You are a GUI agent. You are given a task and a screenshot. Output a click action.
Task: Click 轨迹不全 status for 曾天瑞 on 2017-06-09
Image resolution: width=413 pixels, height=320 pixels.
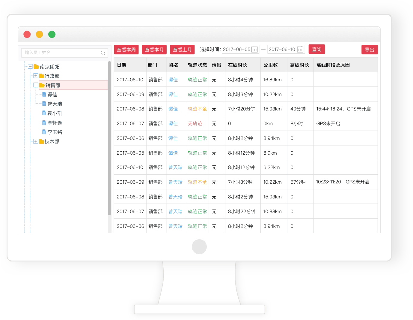(197, 182)
